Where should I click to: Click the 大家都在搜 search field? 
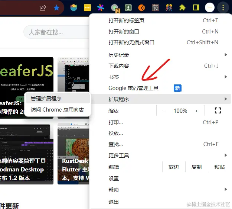pos(56,32)
